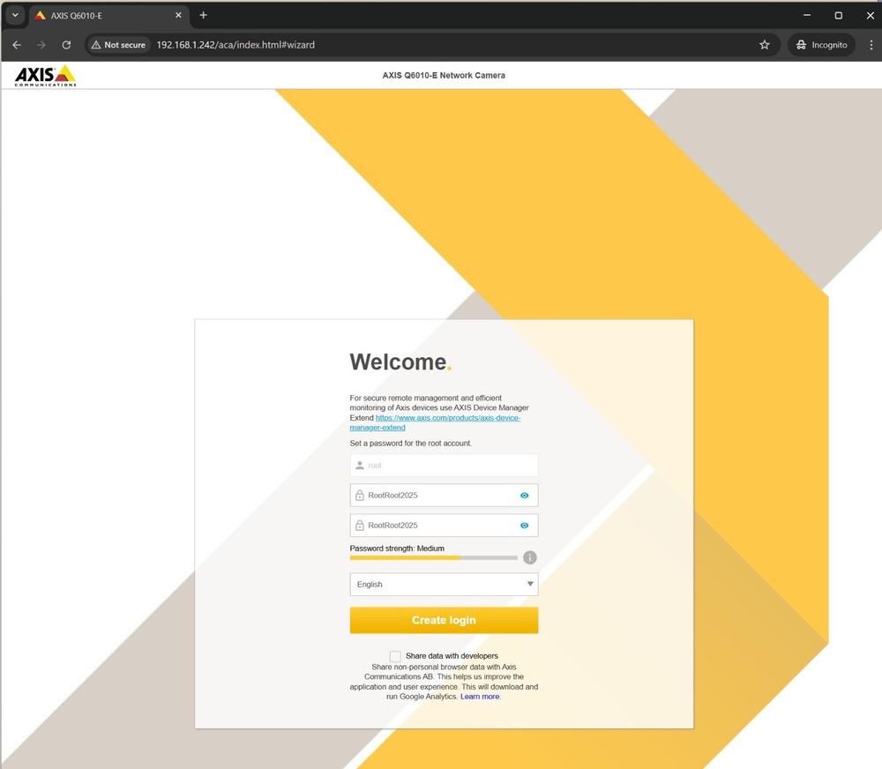Toggle visibility of the confirm password field
Screen dimensions: 882x769
tap(524, 526)
